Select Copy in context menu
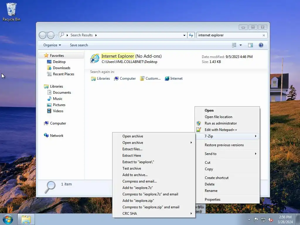The height and width of the screenshot is (225, 300). coord(227,169)
